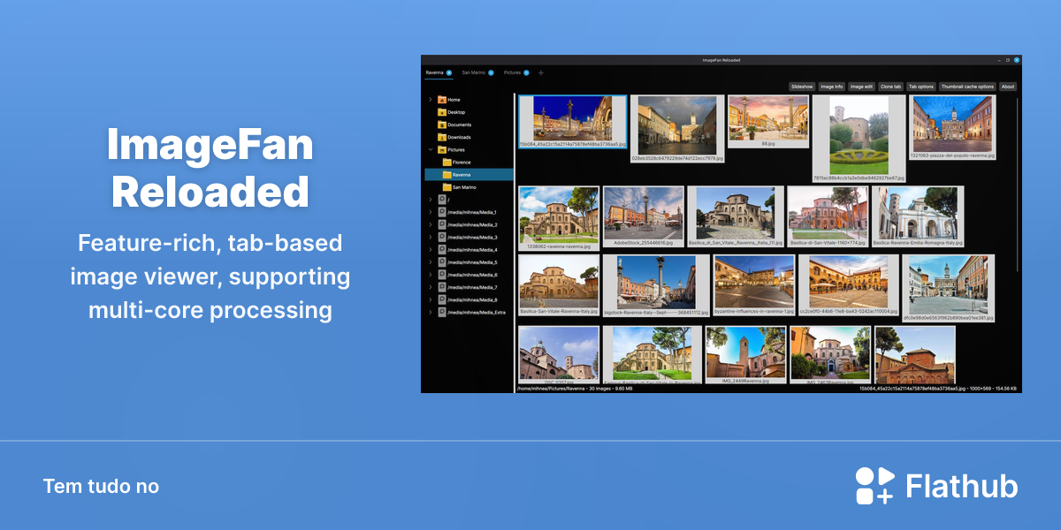Open the Image info panel
The width and height of the screenshot is (1061, 530).
coord(831,87)
